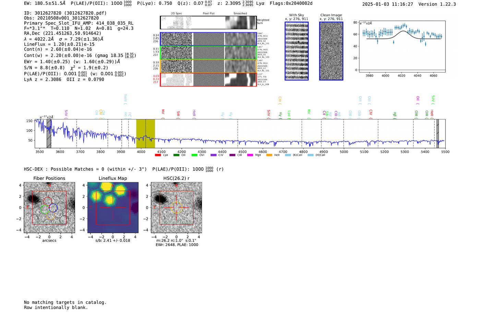Click the Flags:0x2040002d header text
480x326 pixels.
pyautogui.click(x=291, y=3)
